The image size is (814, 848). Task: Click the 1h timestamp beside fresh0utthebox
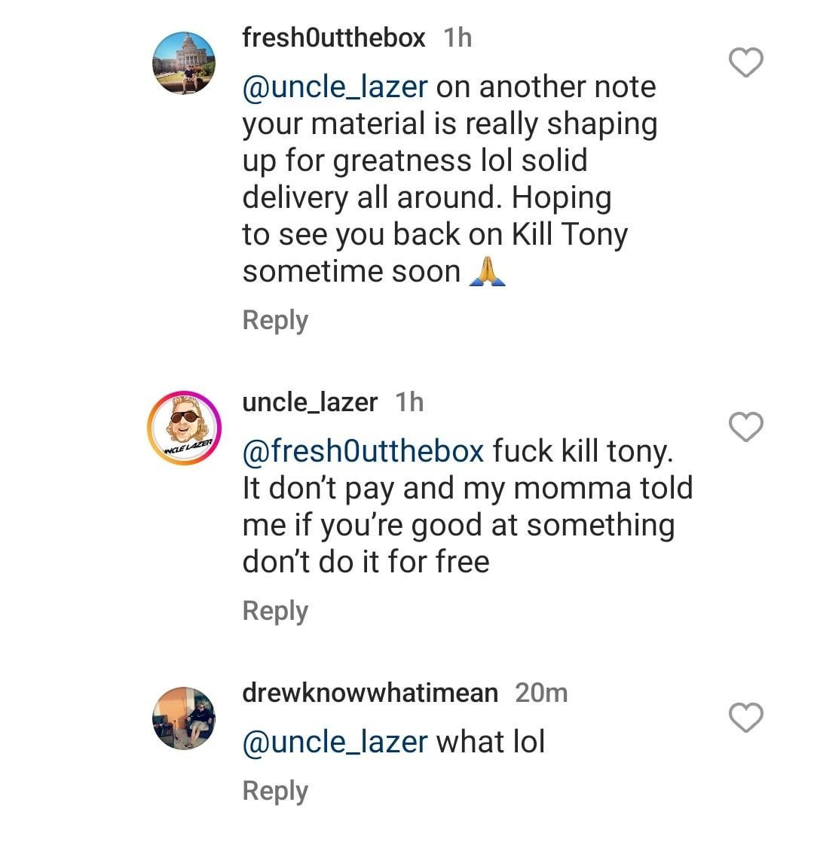pyautogui.click(x=457, y=38)
